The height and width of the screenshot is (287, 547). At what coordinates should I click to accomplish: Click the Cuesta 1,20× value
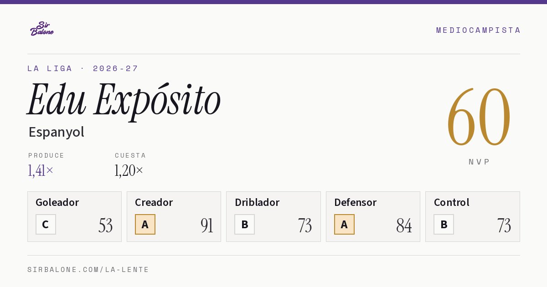tap(129, 170)
